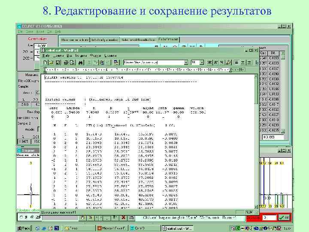Toggle Italic formatting in WordPad
This screenshot has height=232, width=309.
click(216, 63)
